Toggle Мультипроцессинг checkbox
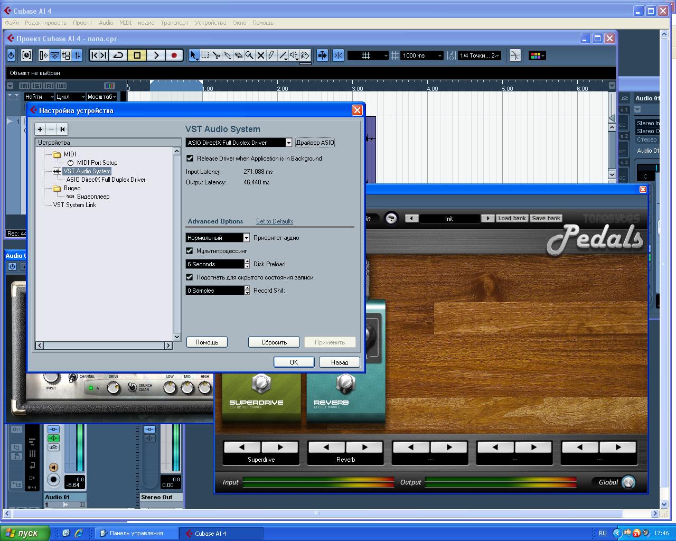 [x=190, y=250]
